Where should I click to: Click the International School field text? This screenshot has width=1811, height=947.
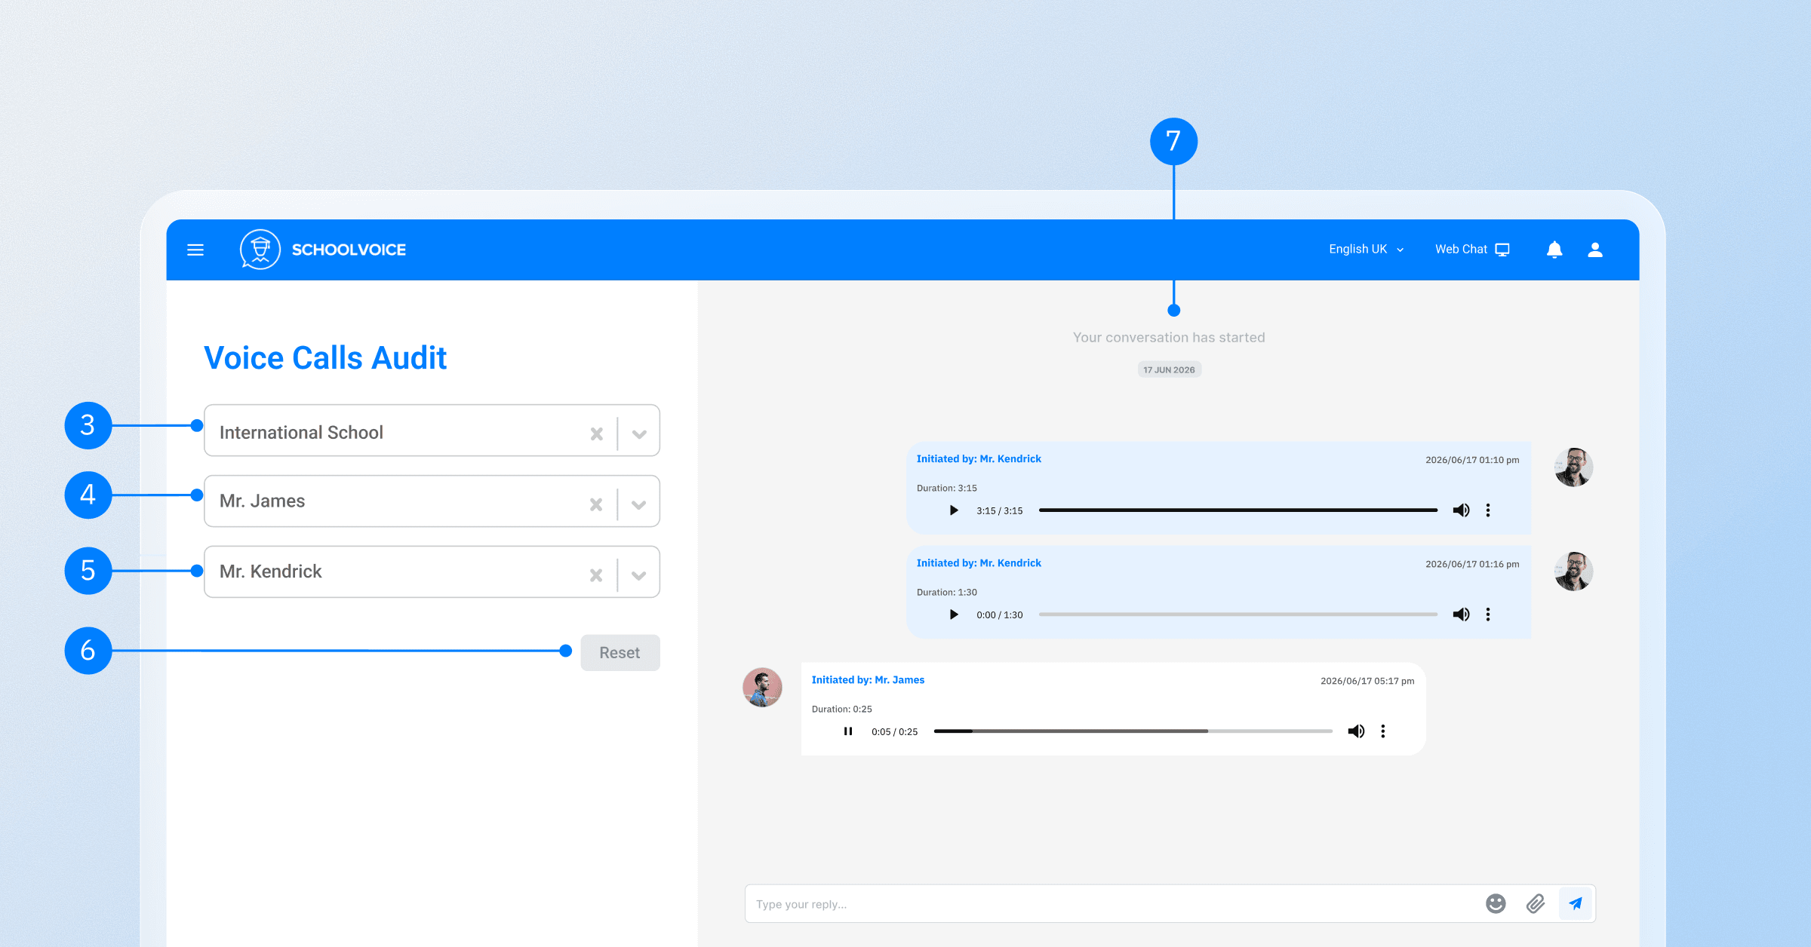click(301, 432)
